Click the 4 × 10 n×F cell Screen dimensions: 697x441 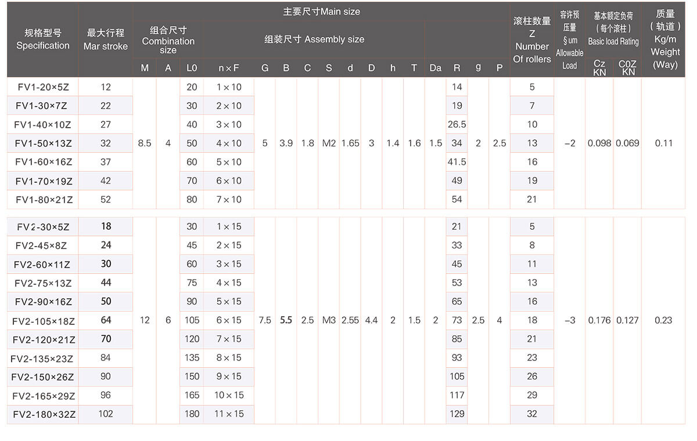tap(229, 143)
